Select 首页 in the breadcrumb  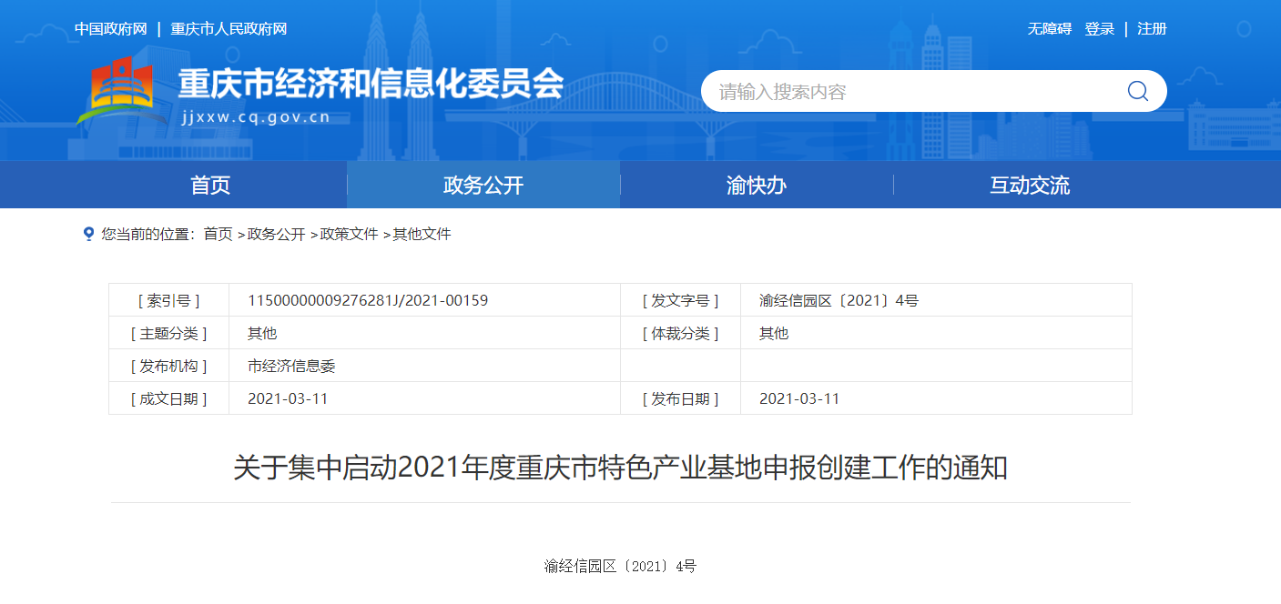click(218, 235)
